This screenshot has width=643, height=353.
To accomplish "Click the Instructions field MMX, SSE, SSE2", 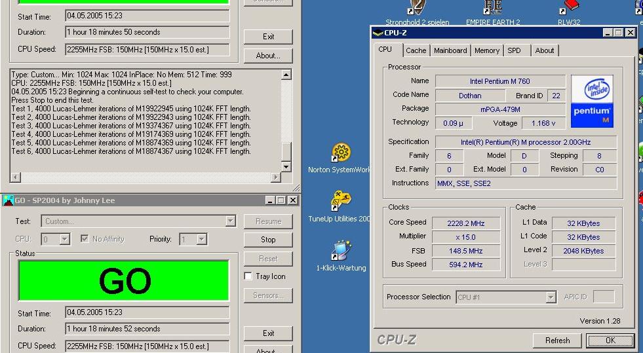I will point(526,183).
